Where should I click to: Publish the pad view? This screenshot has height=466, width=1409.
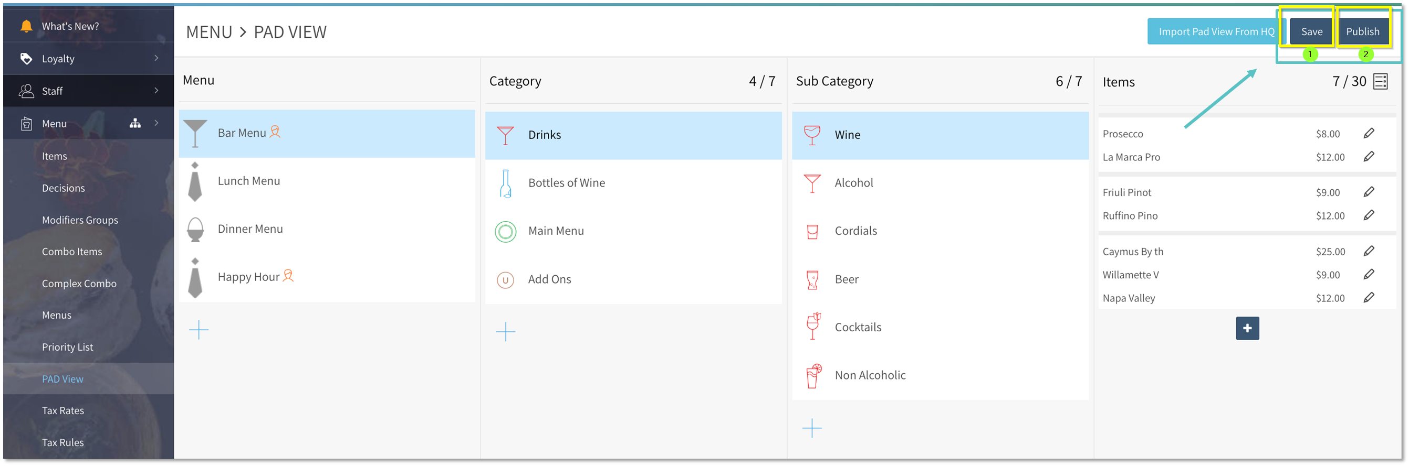(x=1362, y=31)
